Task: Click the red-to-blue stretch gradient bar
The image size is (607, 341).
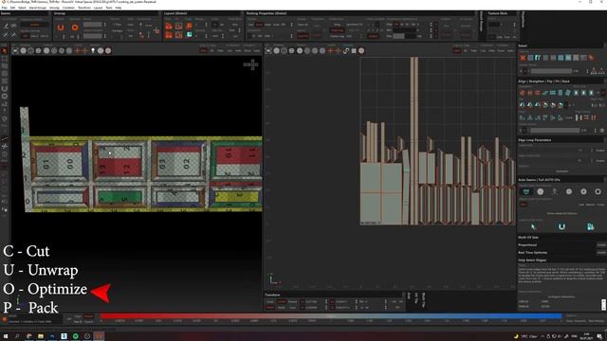Action: tap(331, 315)
